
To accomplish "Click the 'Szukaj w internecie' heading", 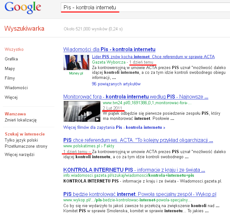I will pos(25,134).
